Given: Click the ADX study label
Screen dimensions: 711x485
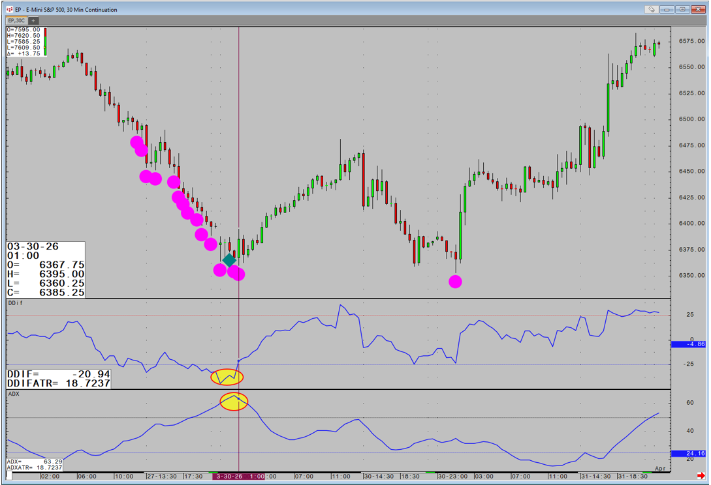Looking at the screenshot, I should tap(14, 394).
